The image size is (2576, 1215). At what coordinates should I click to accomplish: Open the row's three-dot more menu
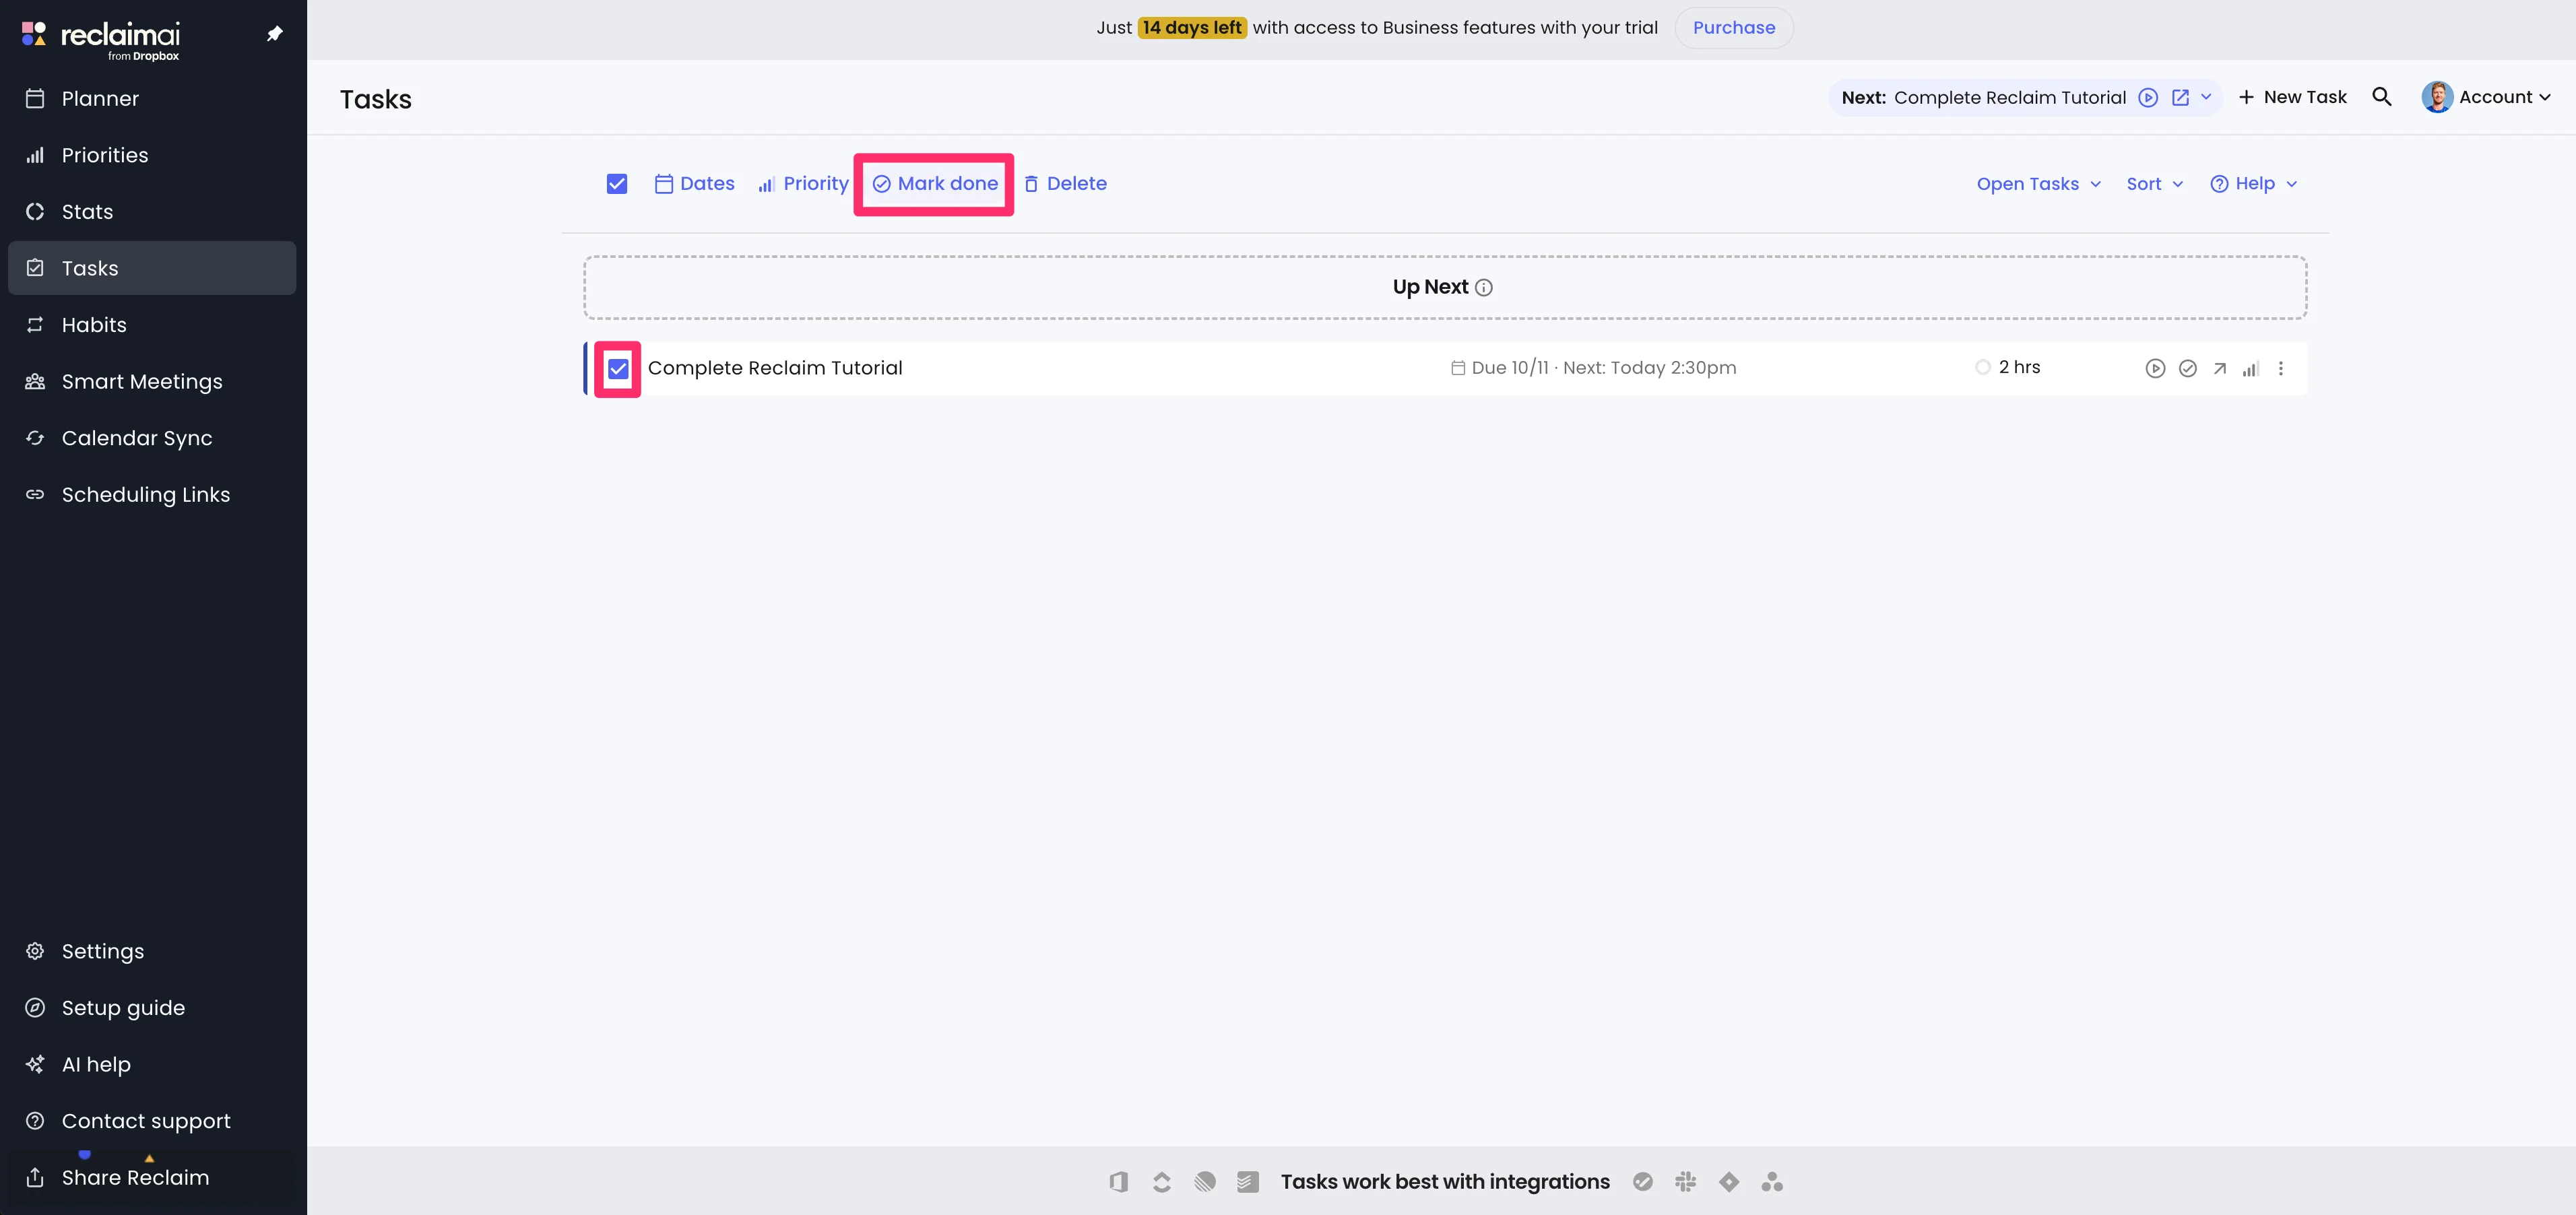[x=2281, y=368]
